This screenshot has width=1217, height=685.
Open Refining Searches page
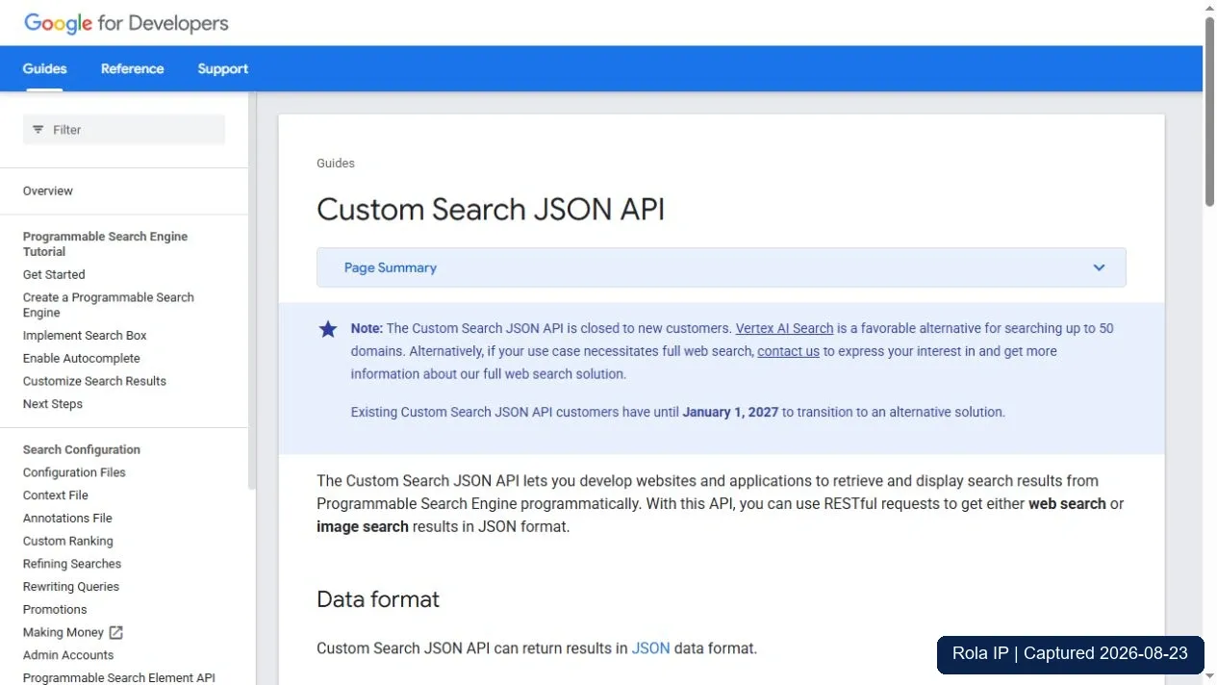pyautogui.click(x=72, y=564)
